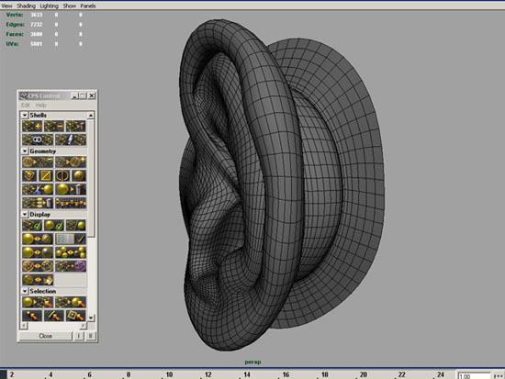Click the Close button in CPS Control
Screen dimensions: 505x379
pyautogui.click(x=45, y=336)
